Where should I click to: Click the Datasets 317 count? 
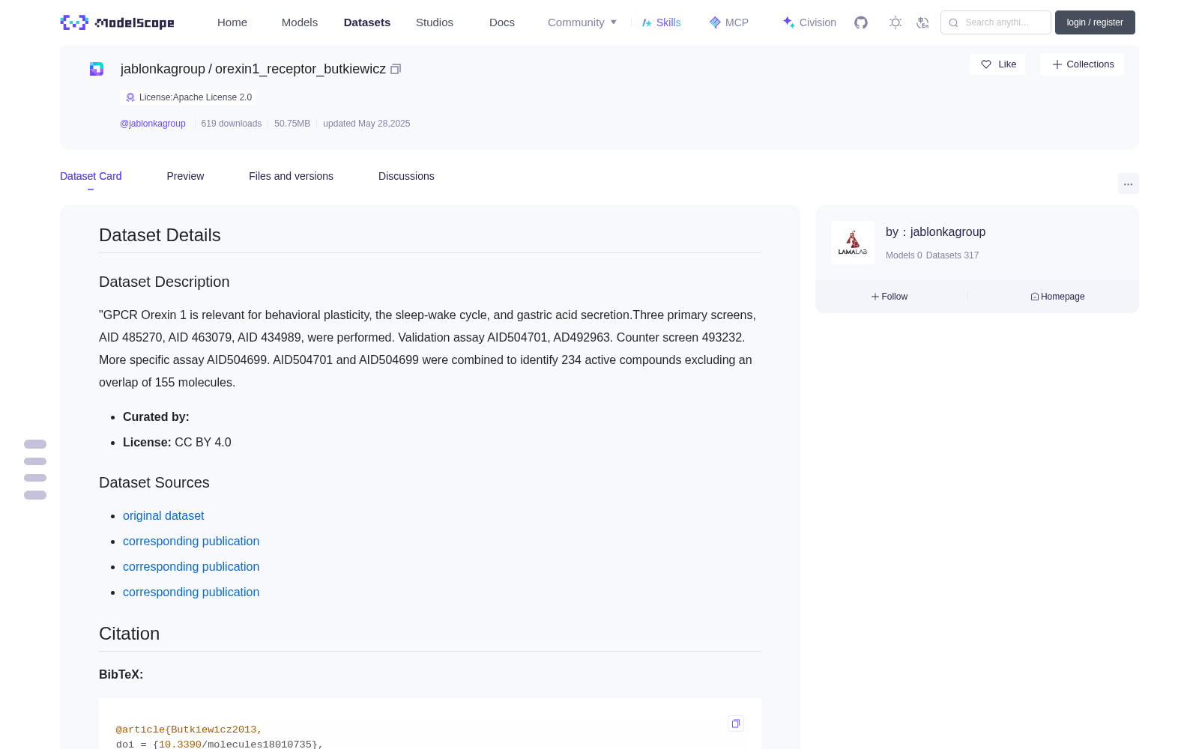click(952, 255)
